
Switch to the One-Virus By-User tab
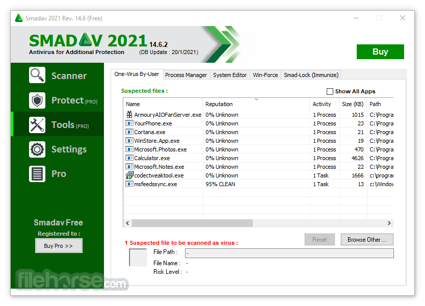(x=137, y=74)
